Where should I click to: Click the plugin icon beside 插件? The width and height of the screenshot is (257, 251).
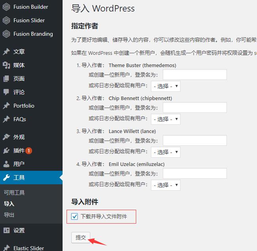6,151
